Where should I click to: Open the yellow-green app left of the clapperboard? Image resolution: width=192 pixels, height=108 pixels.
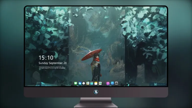tap(88, 83)
